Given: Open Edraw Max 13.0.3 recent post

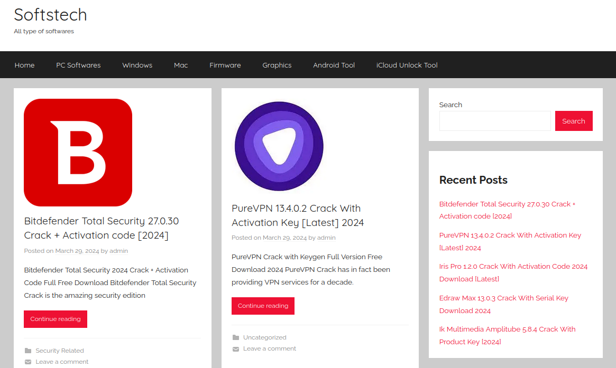Looking at the screenshot, I should click(x=503, y=298).
